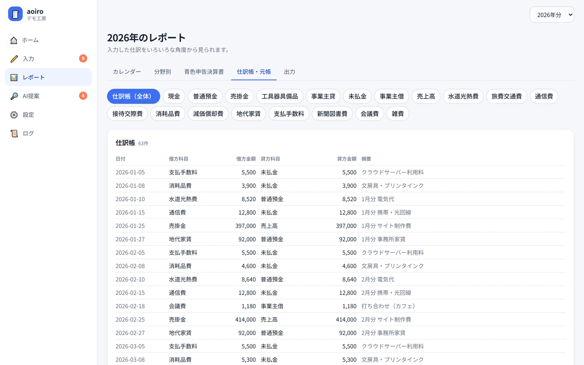Open the AI提案 sidebar item
The image size is (584, 365).
pyautogui.click(x=48, y=96)
